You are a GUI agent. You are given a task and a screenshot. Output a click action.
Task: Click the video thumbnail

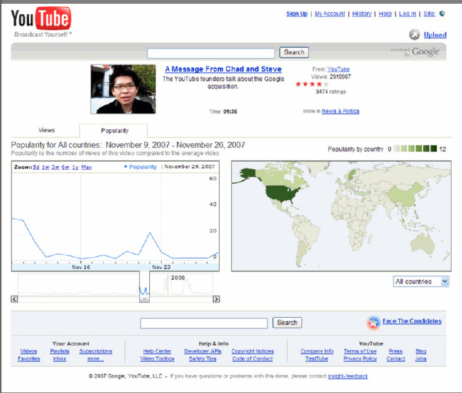click(123, 89)
